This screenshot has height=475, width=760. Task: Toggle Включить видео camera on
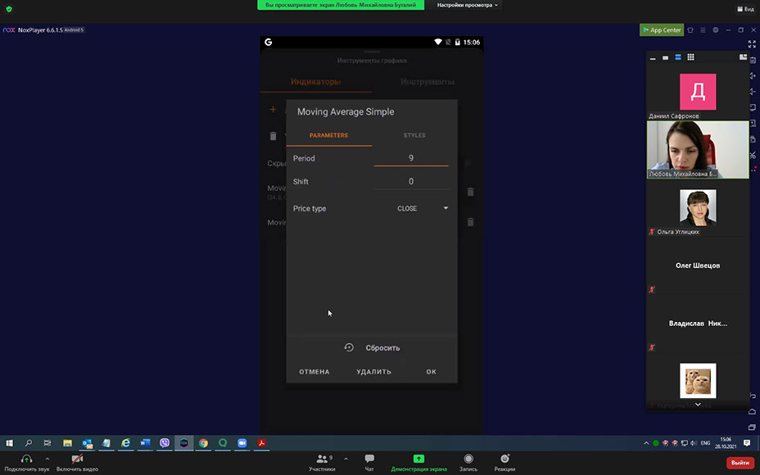tap(77, 459)
